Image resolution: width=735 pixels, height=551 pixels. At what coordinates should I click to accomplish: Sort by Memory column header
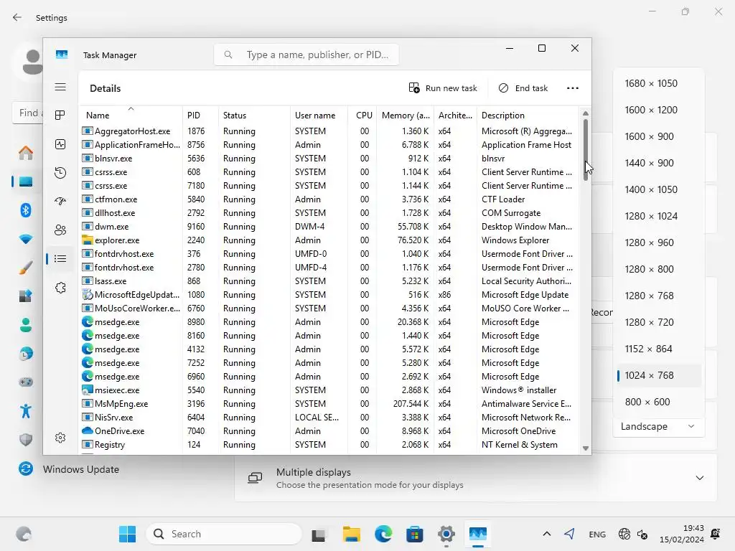pos(406,116)
